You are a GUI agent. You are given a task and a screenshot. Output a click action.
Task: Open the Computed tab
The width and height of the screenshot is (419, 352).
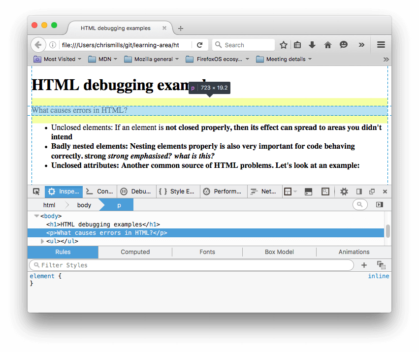[135, 252]
